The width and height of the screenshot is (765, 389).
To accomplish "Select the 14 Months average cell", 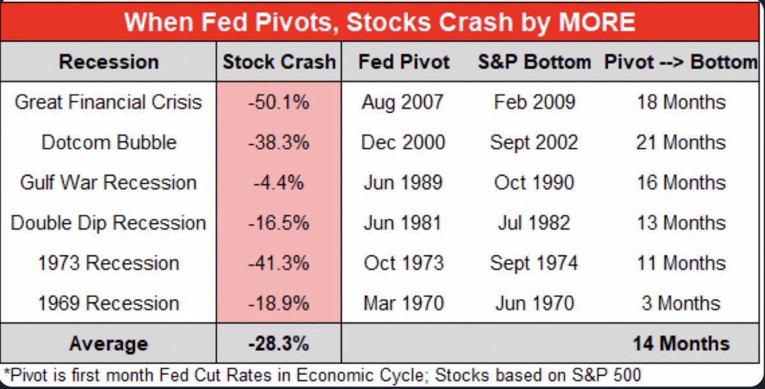I will click(x=680, y=343).
